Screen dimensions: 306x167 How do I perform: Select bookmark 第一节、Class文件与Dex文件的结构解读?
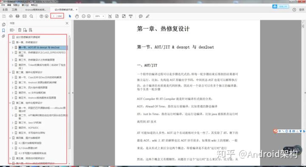coord(40,77)
